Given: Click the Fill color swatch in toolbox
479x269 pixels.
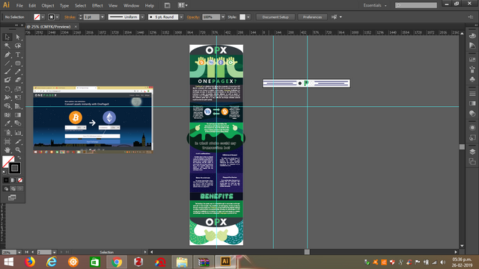Looking at the screenshot, I should 8,161.
